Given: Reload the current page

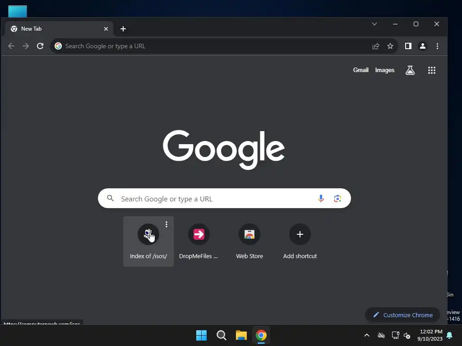Looking at the screenshot, I should point(40,46).
